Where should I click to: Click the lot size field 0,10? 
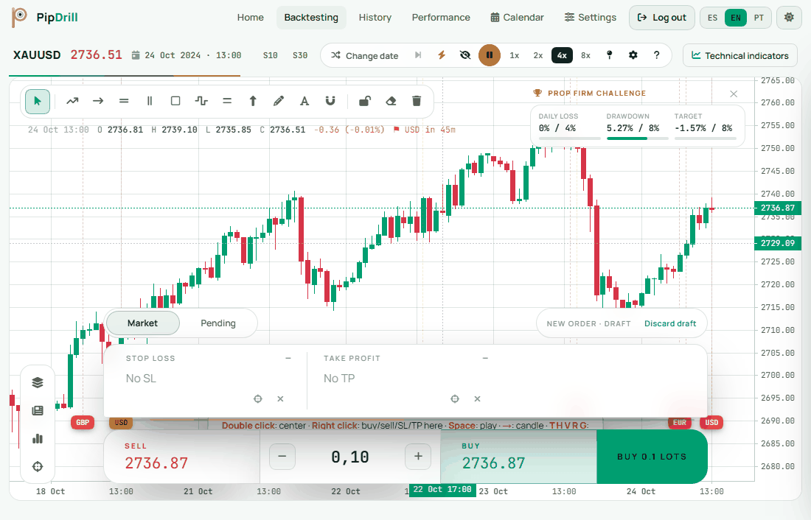tap(350, 457)
